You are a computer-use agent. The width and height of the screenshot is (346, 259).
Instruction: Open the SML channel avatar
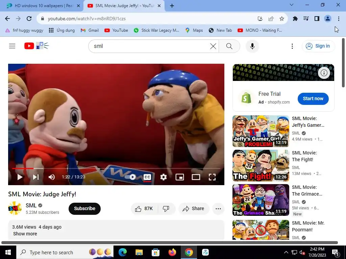pos(15,208)
